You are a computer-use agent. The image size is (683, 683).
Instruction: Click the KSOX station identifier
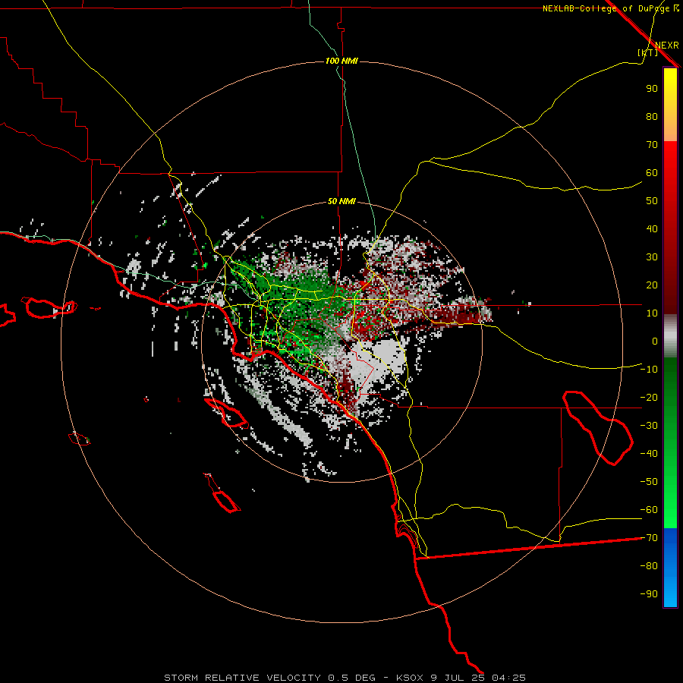pyautogui.click(x=410, y=678)
